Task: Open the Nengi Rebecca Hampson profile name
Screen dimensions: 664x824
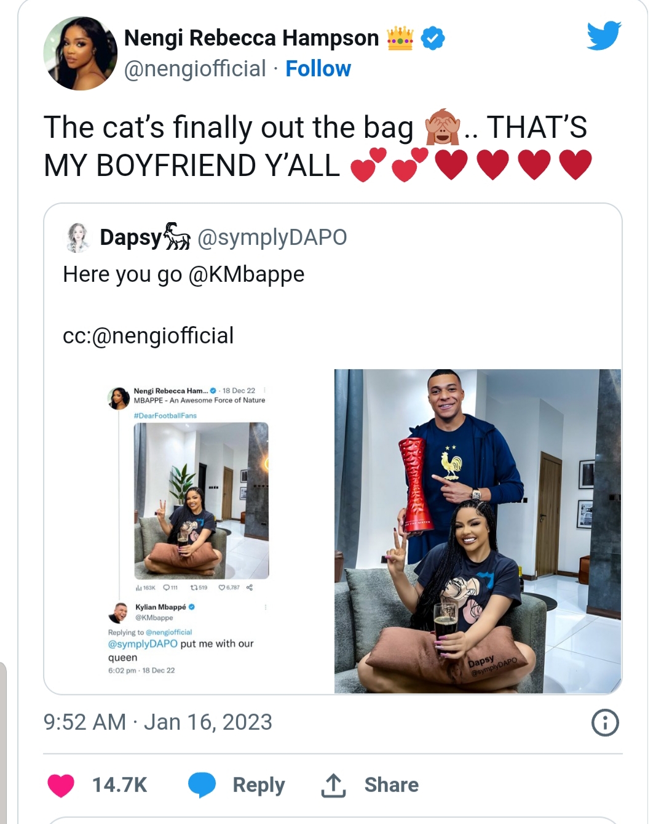Action: (x=251, y=38)
